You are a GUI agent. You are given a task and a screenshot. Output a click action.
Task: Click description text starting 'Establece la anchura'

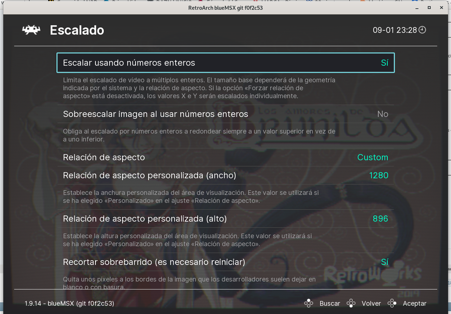click(191, 197)
